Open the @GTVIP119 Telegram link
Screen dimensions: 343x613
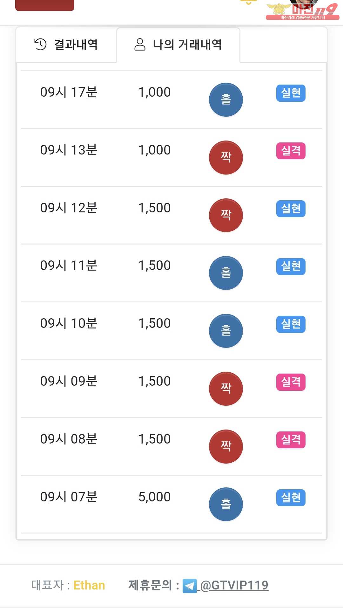point(234,585)
